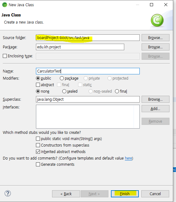Screen dimensions: 176x202
Task: Click the help question mark icon
Action: [8, 193]
